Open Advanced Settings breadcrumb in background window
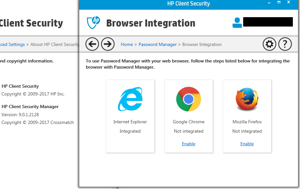The width and height of the screenshot is (300, 189). click(12, 44)
